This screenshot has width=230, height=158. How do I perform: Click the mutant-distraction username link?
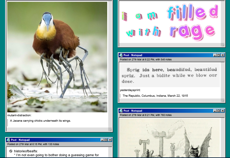tap(19, 115)
